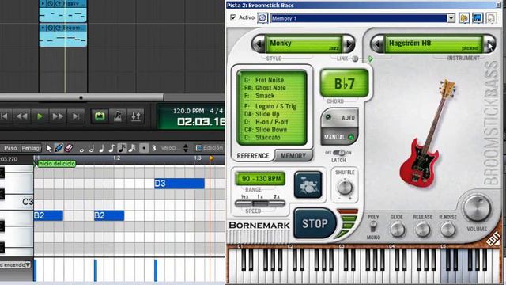The height and width of the screenshot is (285, 506).
Task: Select the first B2 note block
Action: click(48, 215)
